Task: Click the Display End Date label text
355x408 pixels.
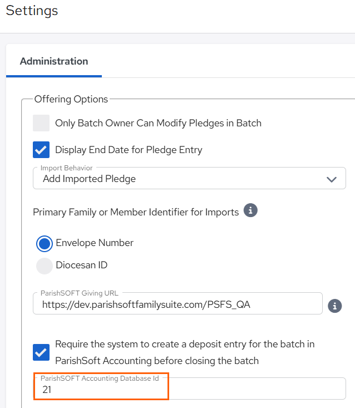Action: (x=129, y=150)
